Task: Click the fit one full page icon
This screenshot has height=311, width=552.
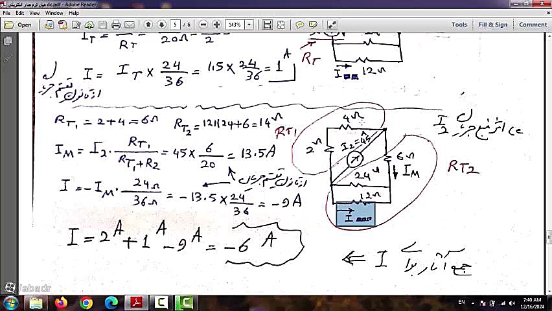Action: [281, 25]
